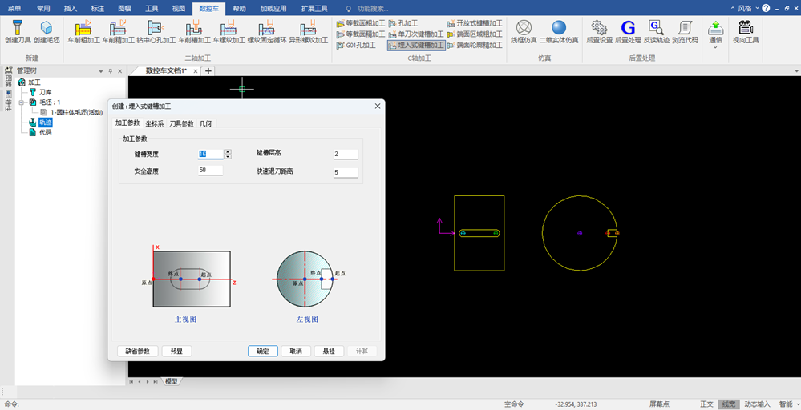Image resolution: width=801 pixels, height=410 pixels.
Task: Start 线框仿真 wireframe simulation
Action: pos(524,27)
